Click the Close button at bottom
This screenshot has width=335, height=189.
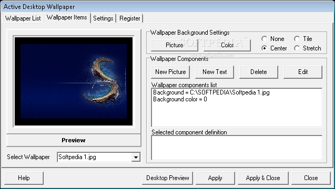click(311, 178)
